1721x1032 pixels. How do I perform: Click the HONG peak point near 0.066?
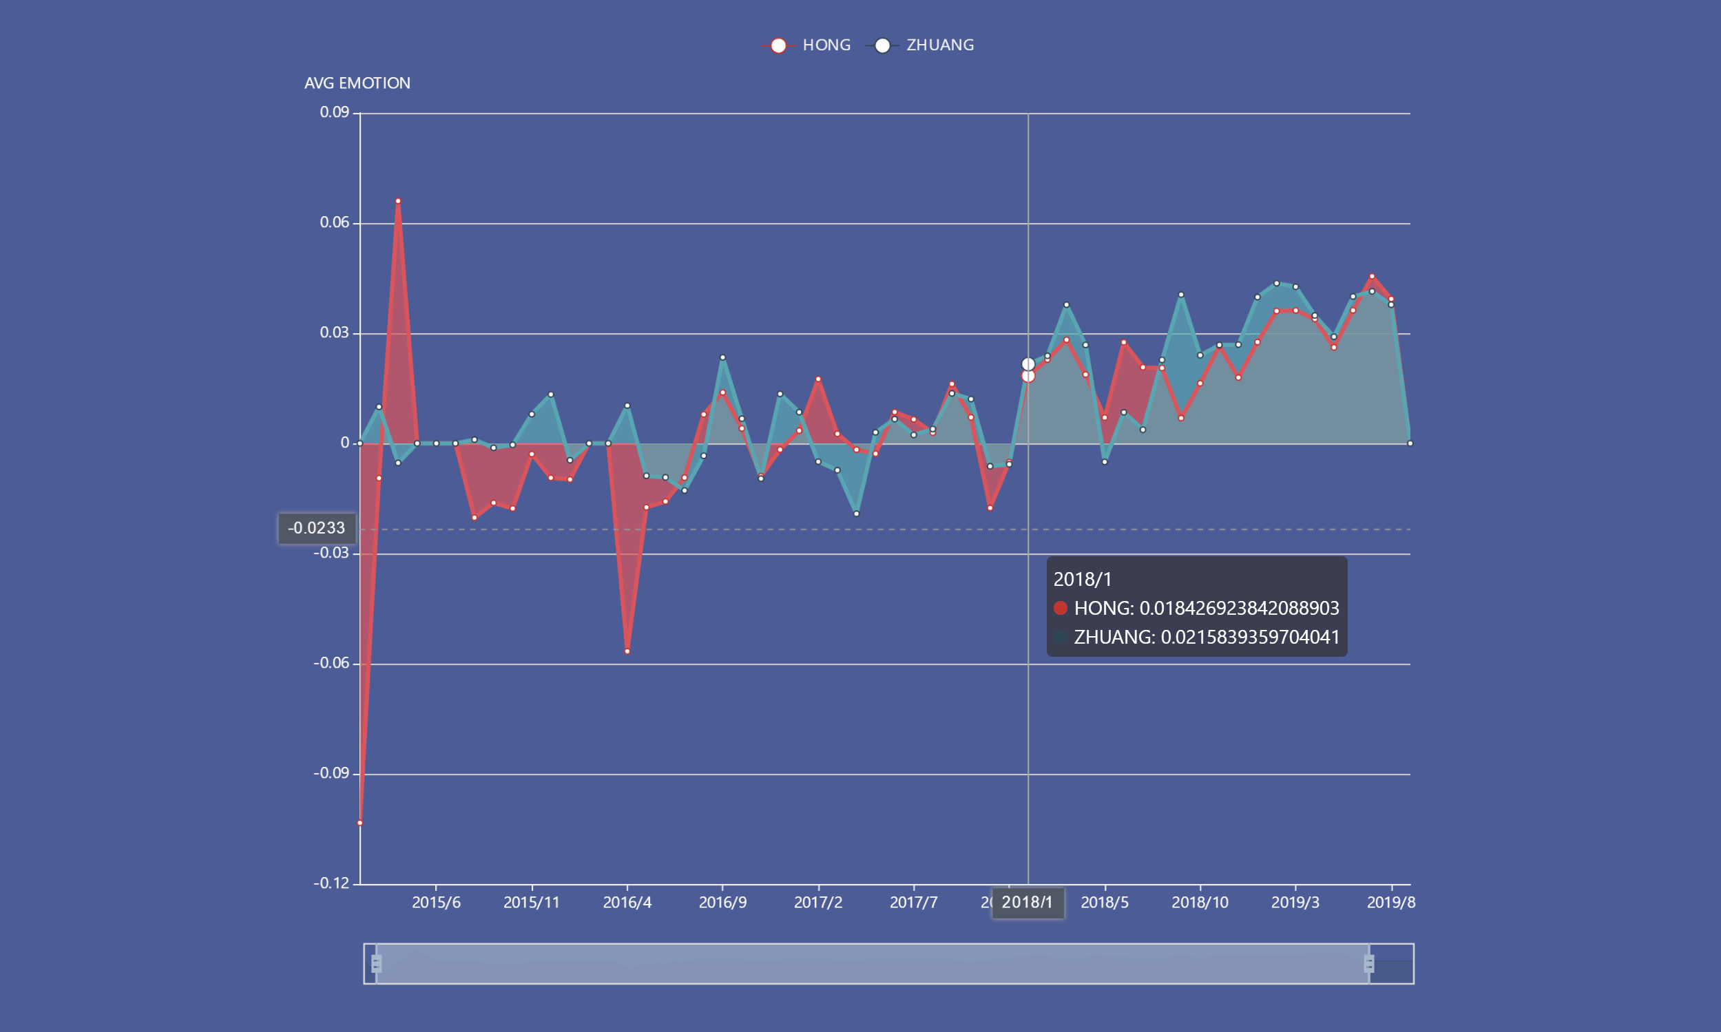pyautogui.click(x=398, y=201)
